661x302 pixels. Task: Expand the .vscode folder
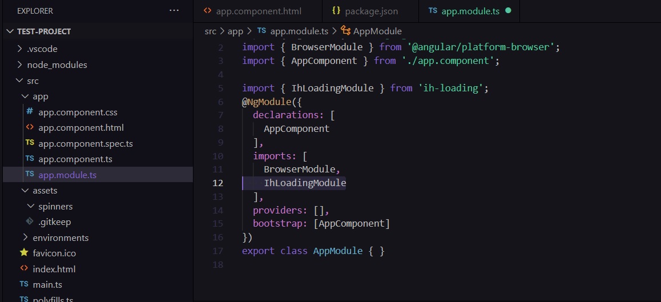[x=19, y=49]
